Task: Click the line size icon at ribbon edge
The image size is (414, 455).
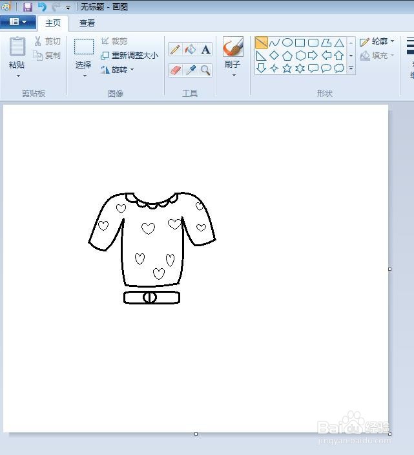Action: [x=410, y=45]
